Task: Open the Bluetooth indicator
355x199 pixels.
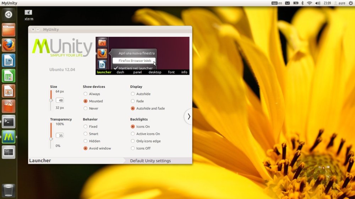Action: [302, 3]
